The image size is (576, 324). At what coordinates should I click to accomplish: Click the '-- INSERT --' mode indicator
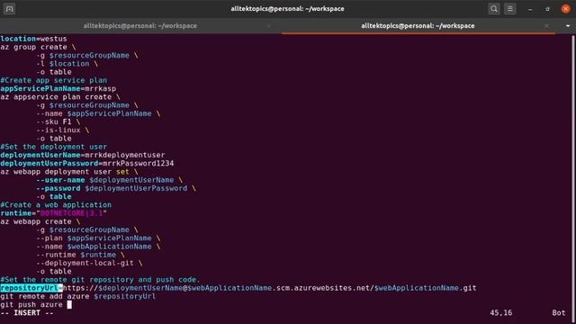[27, 313]
